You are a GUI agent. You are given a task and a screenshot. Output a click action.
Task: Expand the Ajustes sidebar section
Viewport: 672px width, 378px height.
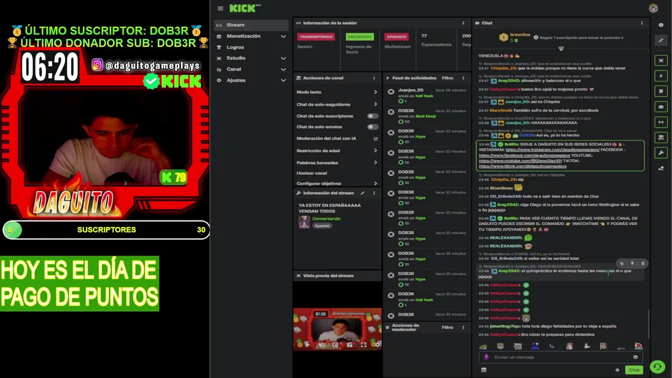tap(283, 80)
